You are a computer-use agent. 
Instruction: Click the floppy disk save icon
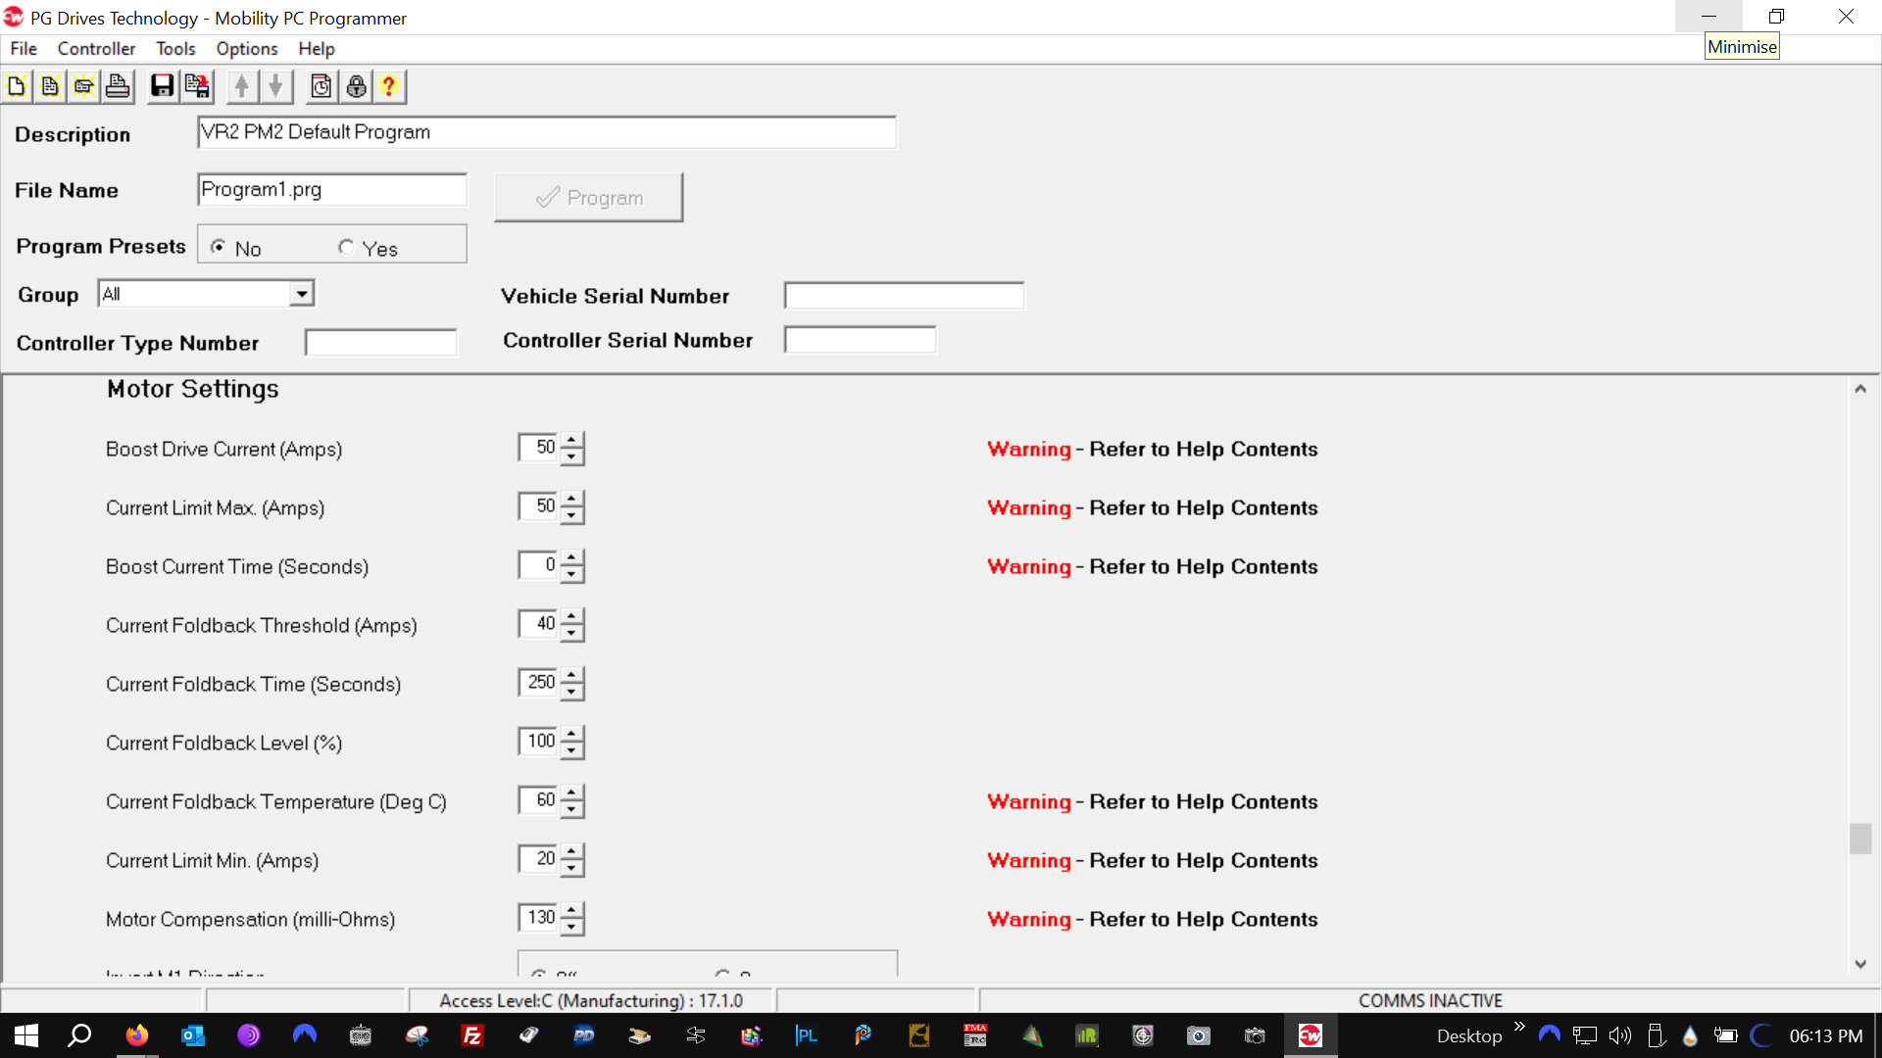pyautogui.click(x=162, y=87)
